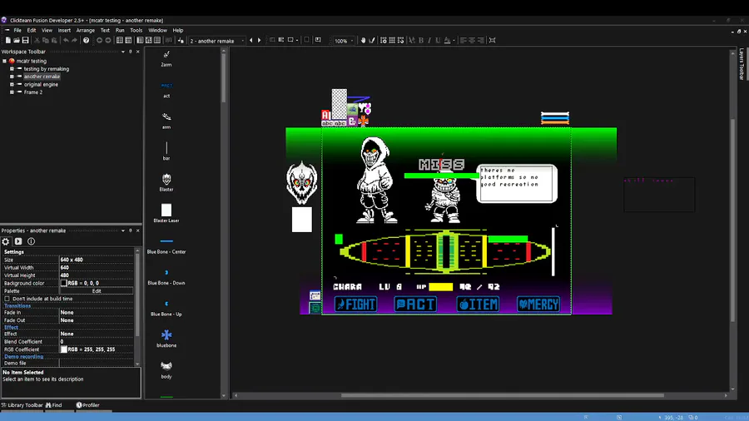Close the Workspace Toolbar panel
749x421 pixels.
pyautogui.click(x=138, y=52)
